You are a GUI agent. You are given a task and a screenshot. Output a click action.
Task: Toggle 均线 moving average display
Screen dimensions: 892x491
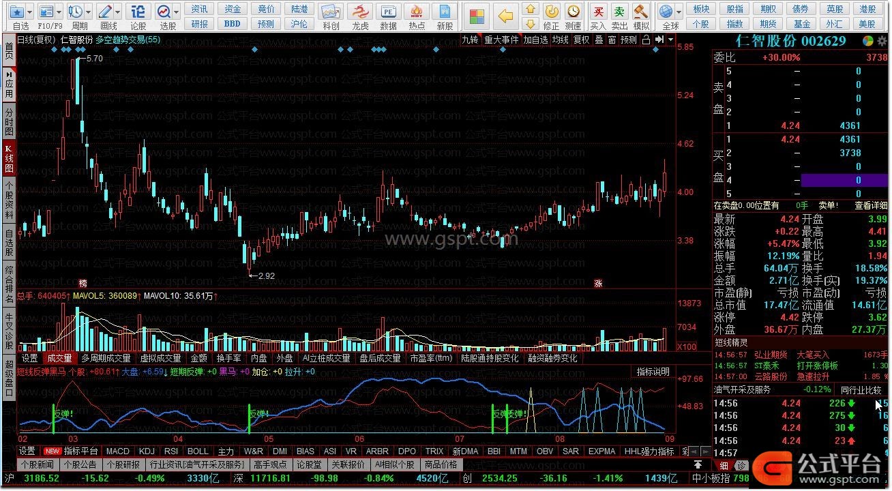pos(561,40)
